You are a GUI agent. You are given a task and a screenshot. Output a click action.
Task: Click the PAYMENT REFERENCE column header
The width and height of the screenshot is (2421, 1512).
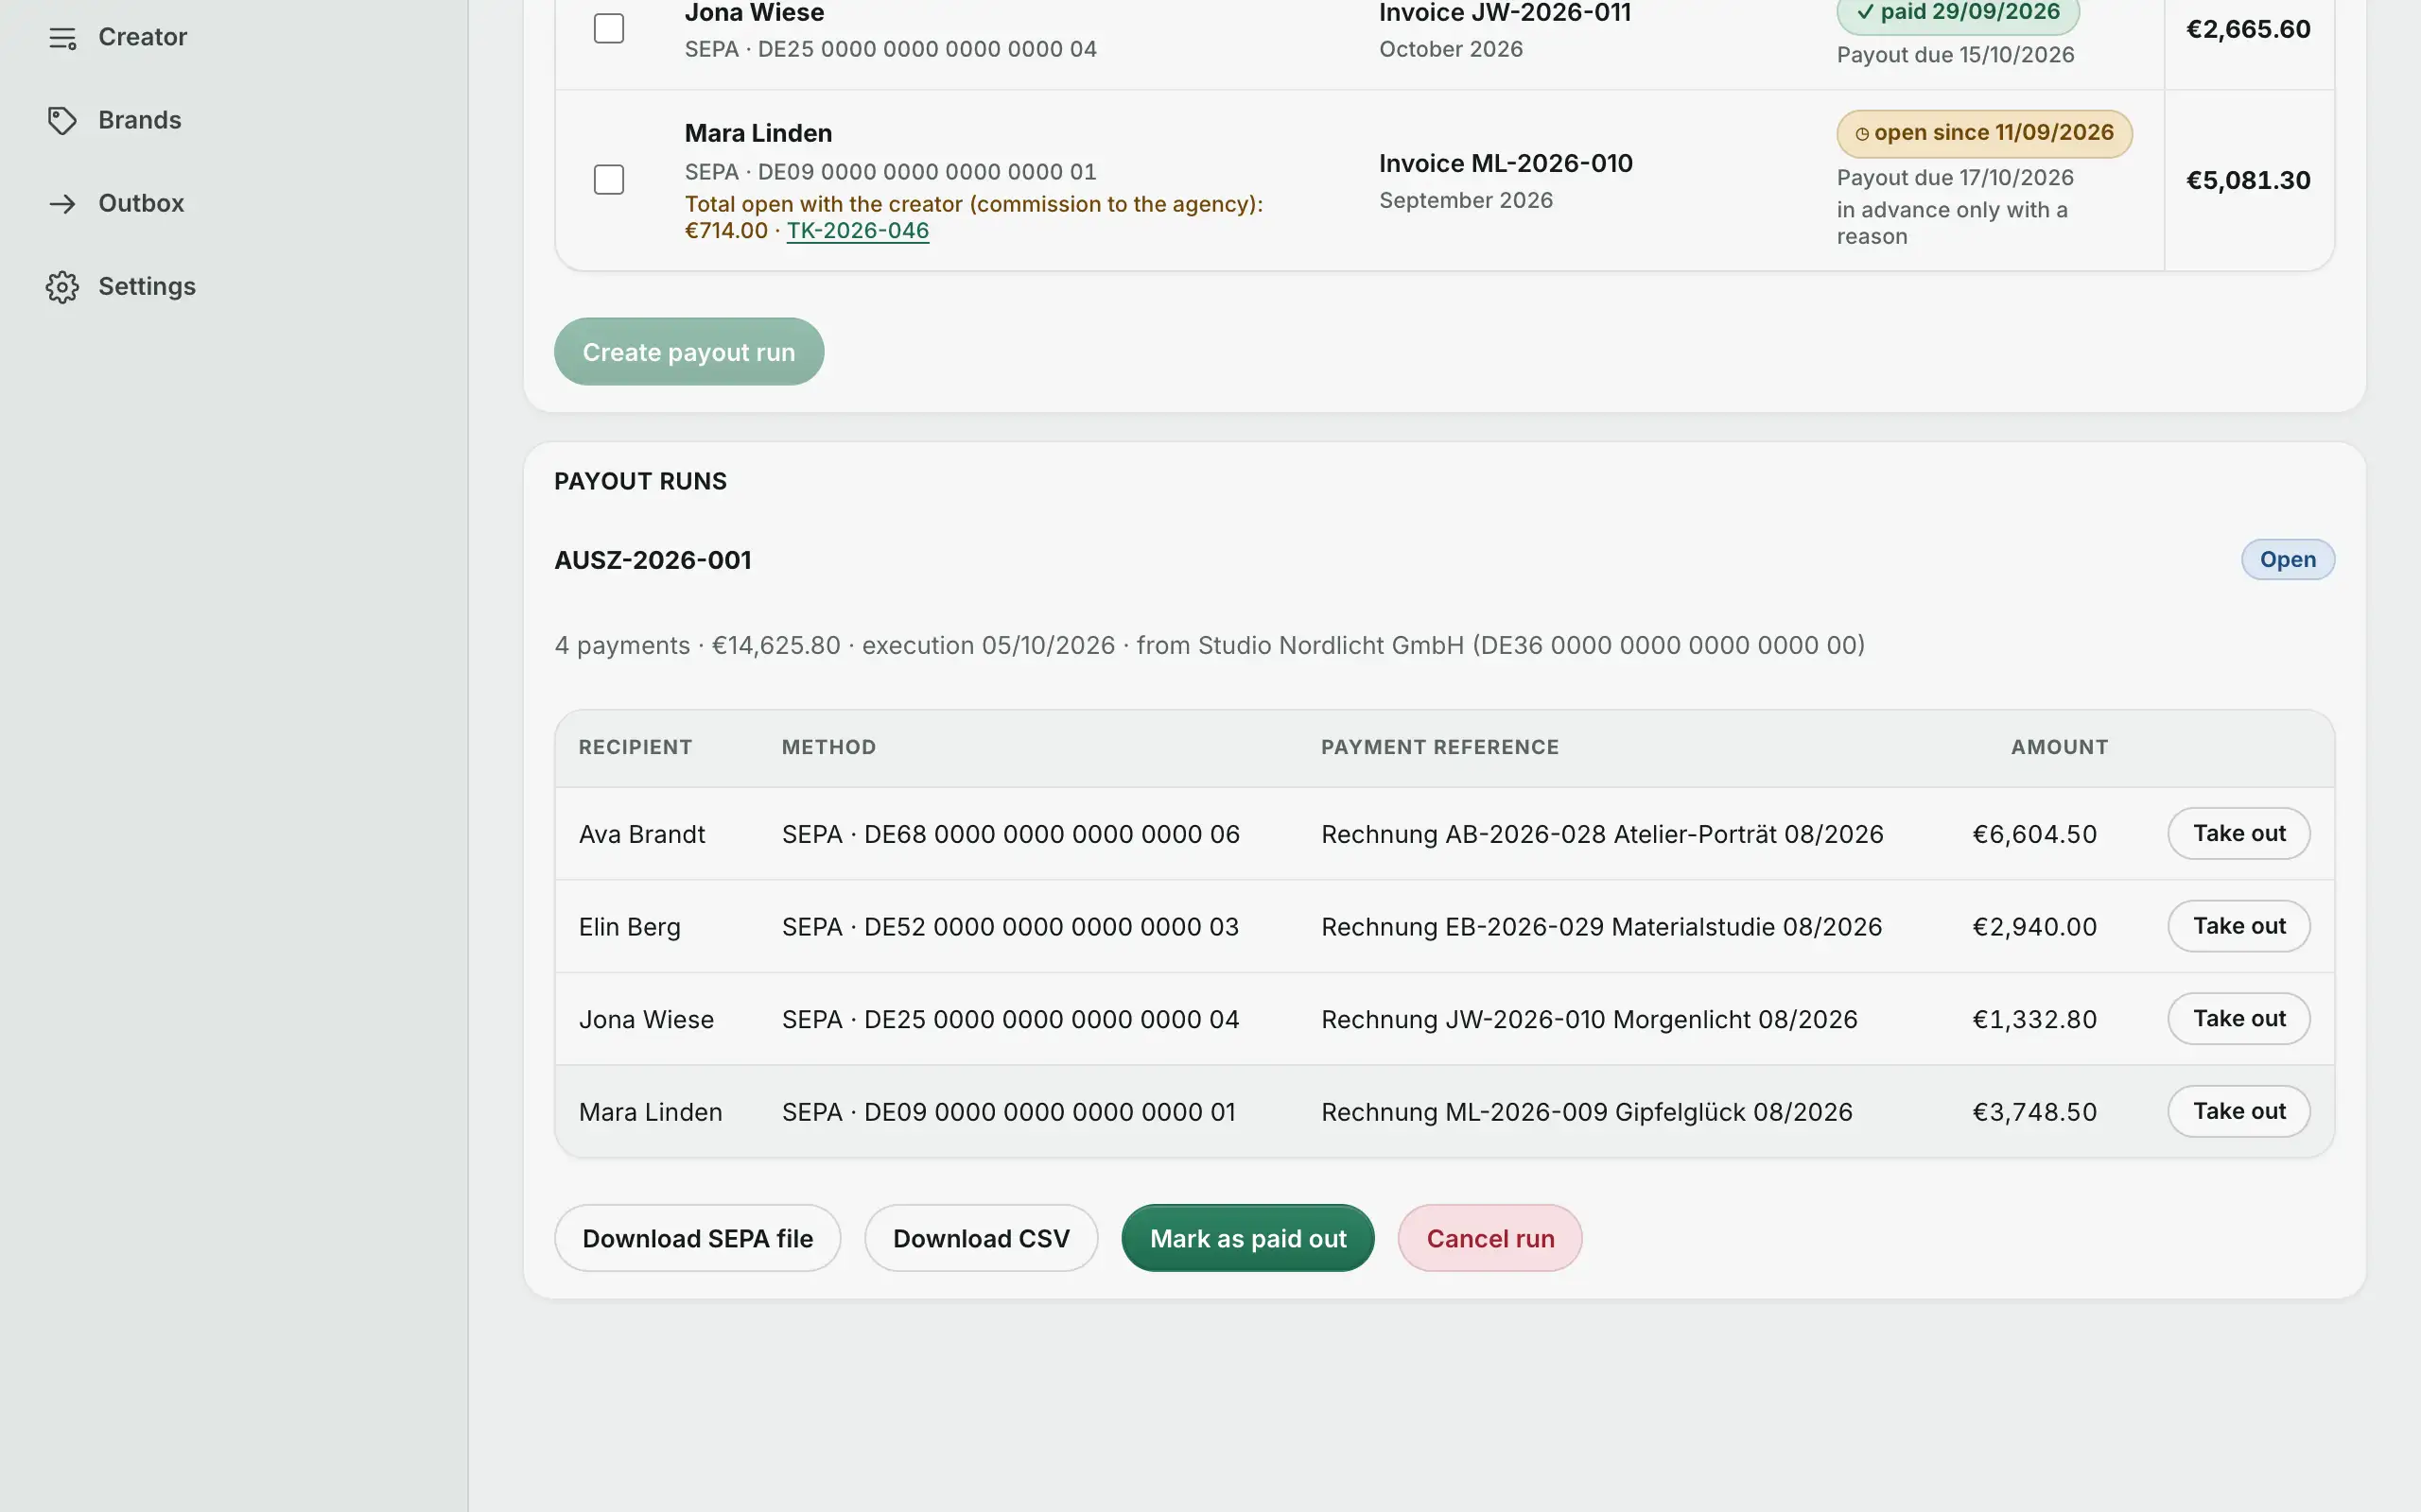[x=1439, y=747]
